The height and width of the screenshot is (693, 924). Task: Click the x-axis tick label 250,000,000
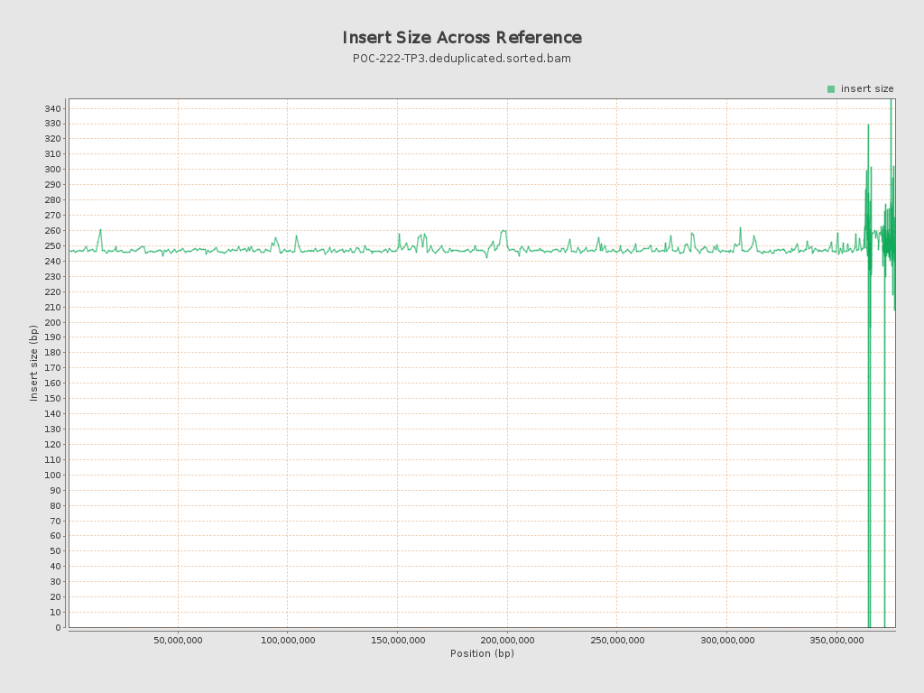click(617, 640)
